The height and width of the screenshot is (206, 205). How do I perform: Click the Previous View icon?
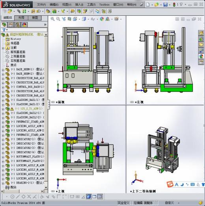(x=64, y=19)
